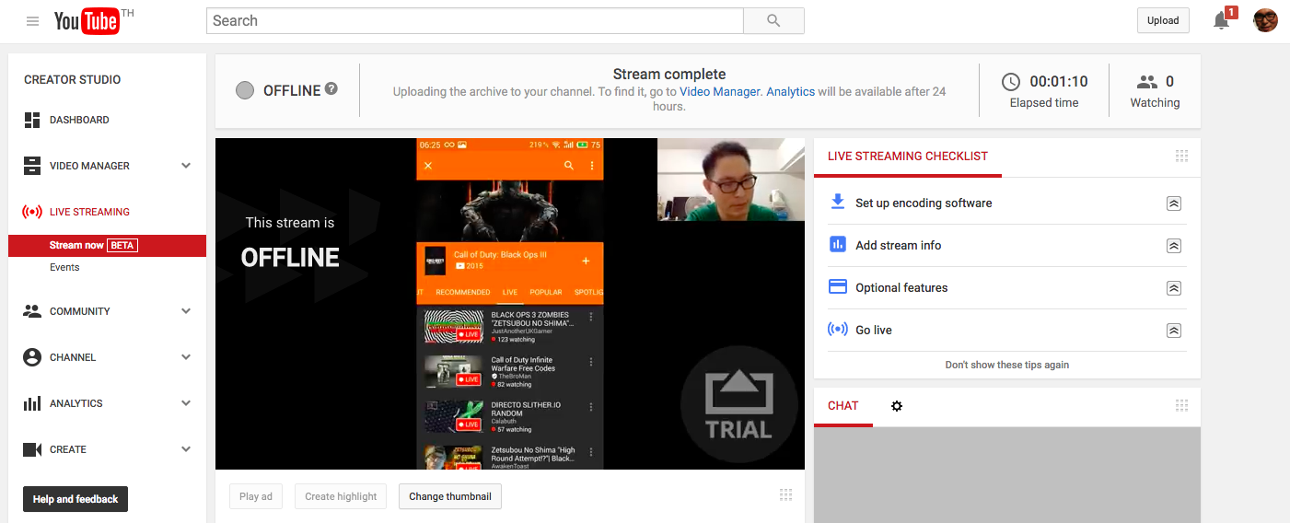Image resolution: width=1290 pixels, height=523 pixels.
Task: Click the 00:01:10 elapsed time value
Action: click(1059, 82)
